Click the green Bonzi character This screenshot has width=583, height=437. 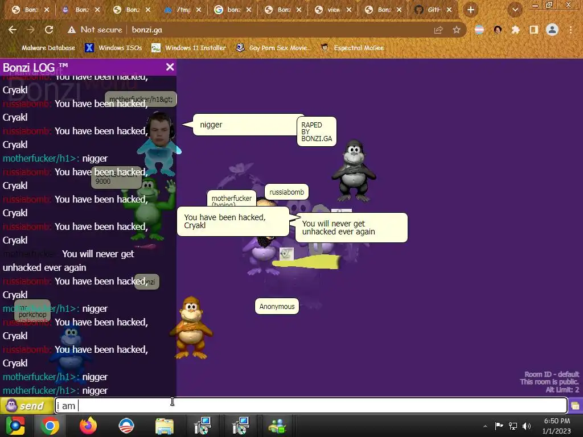coord(149,210)
